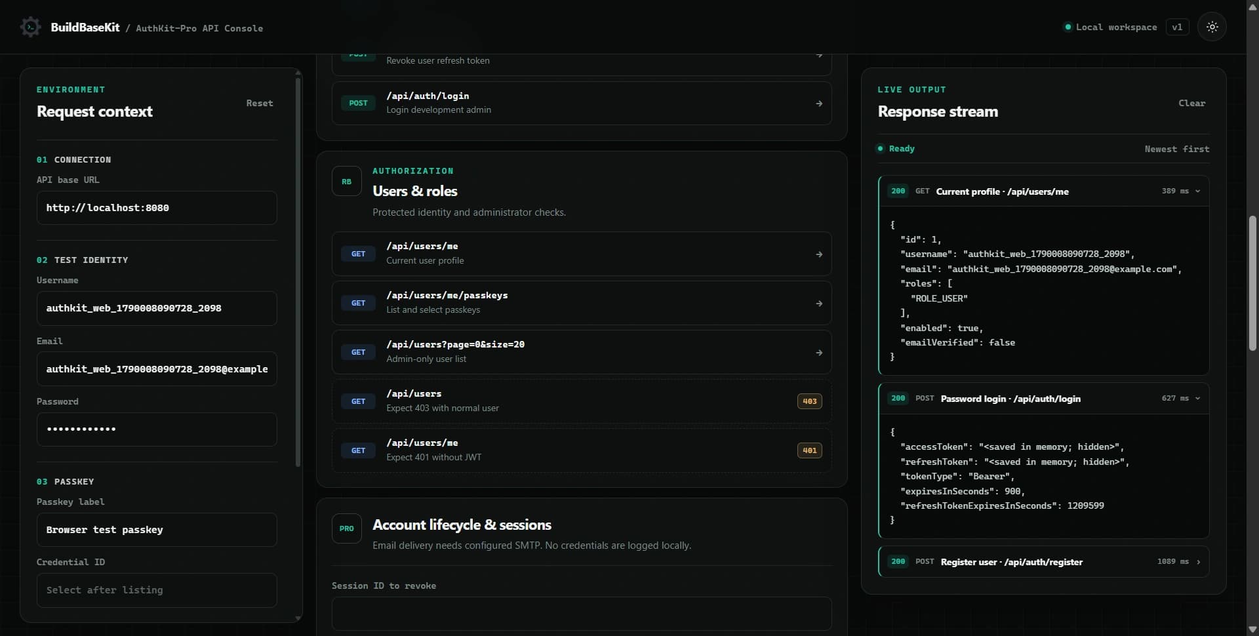Edit the Passkey label field
This screenshot has width=1259, height=636.
pos(157,530)
